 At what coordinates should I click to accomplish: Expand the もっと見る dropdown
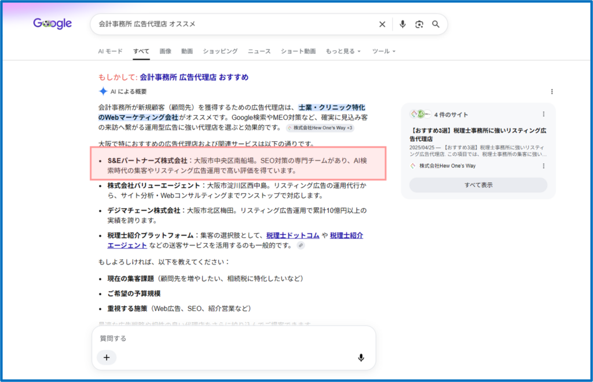343,51
